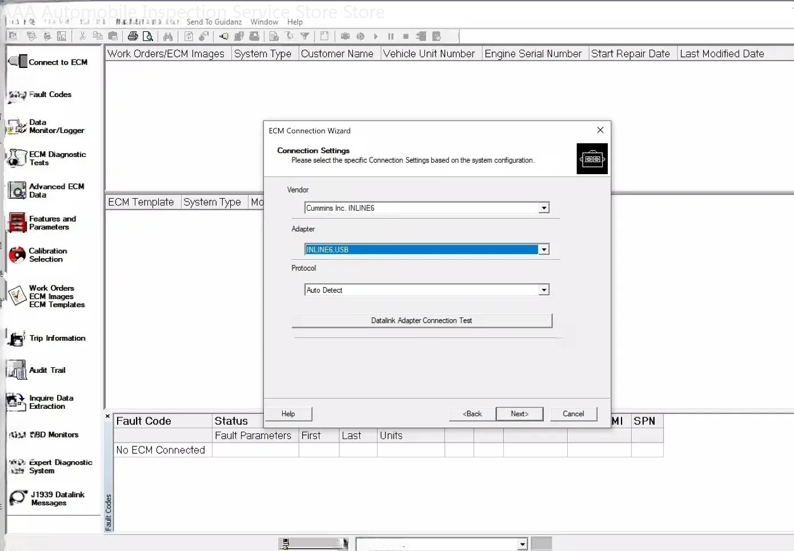
Task: Open Print Preview from the toolbar
Action: (x=148, y=37)
